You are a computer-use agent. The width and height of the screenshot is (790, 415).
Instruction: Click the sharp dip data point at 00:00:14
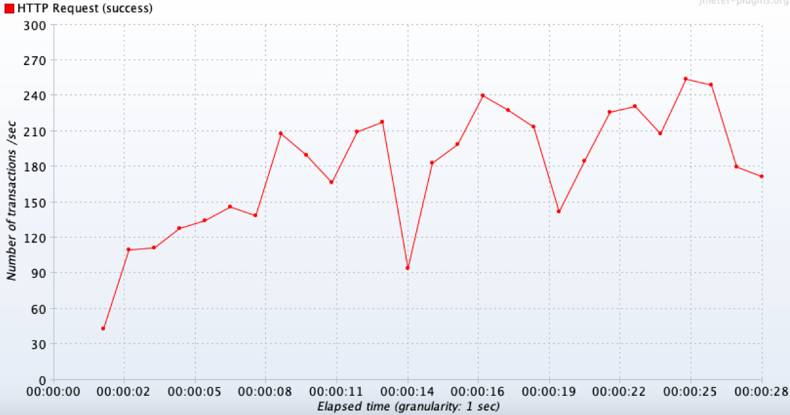[407, 268]
